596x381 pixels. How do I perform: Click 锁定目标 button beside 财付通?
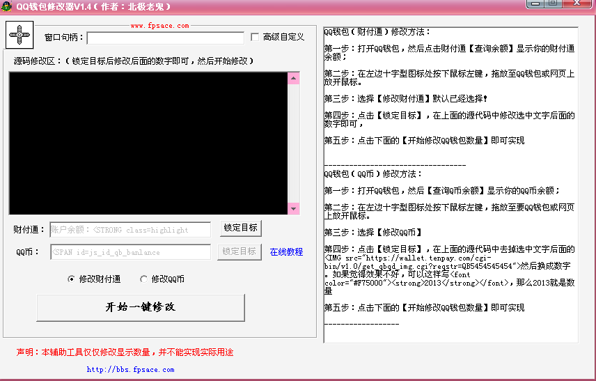click(241, 228)
